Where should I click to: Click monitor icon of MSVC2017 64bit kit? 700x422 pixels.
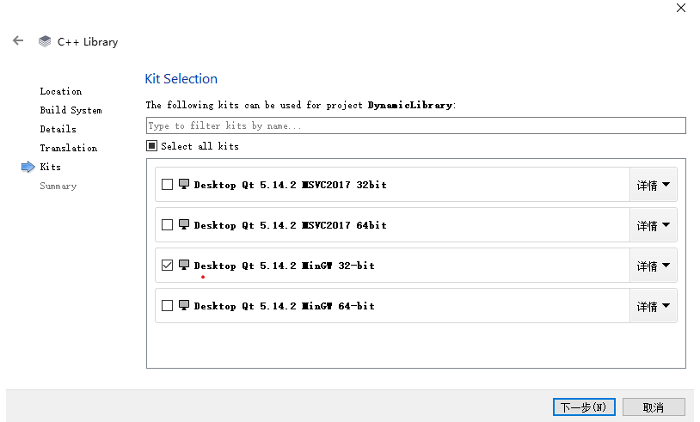[x=184, y=224]
